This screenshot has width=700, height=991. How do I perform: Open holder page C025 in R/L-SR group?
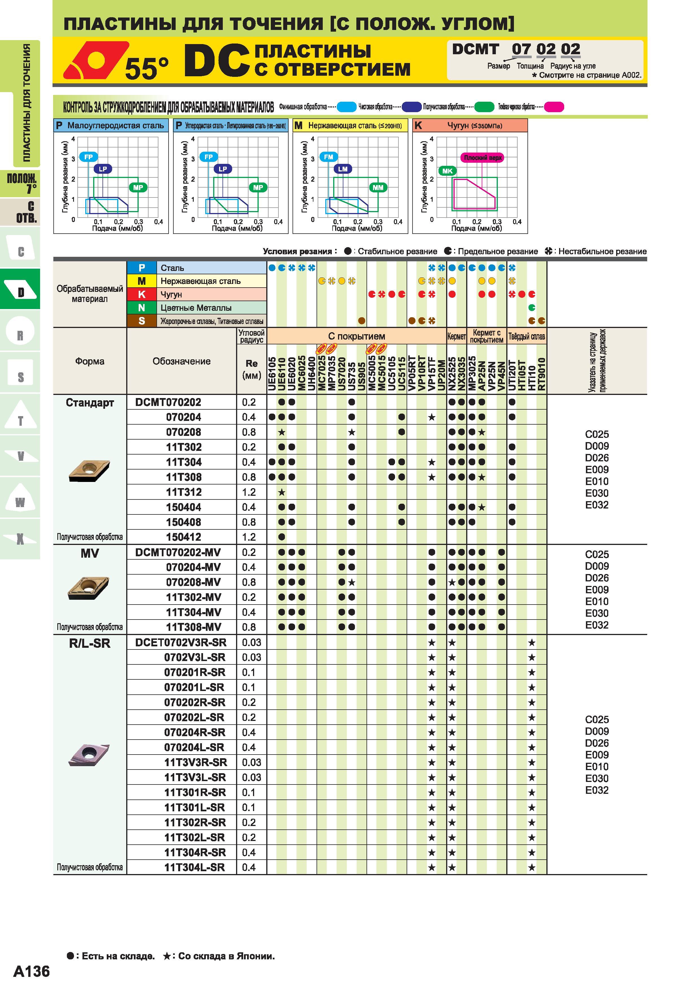pos(596,720)
